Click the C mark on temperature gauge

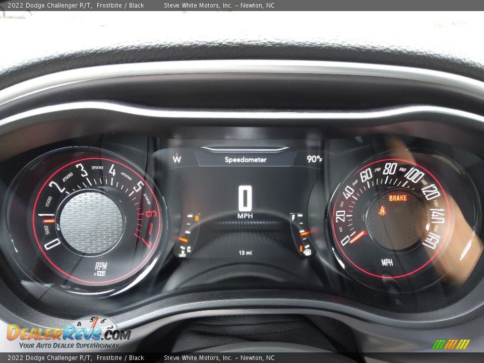[189, 250]
